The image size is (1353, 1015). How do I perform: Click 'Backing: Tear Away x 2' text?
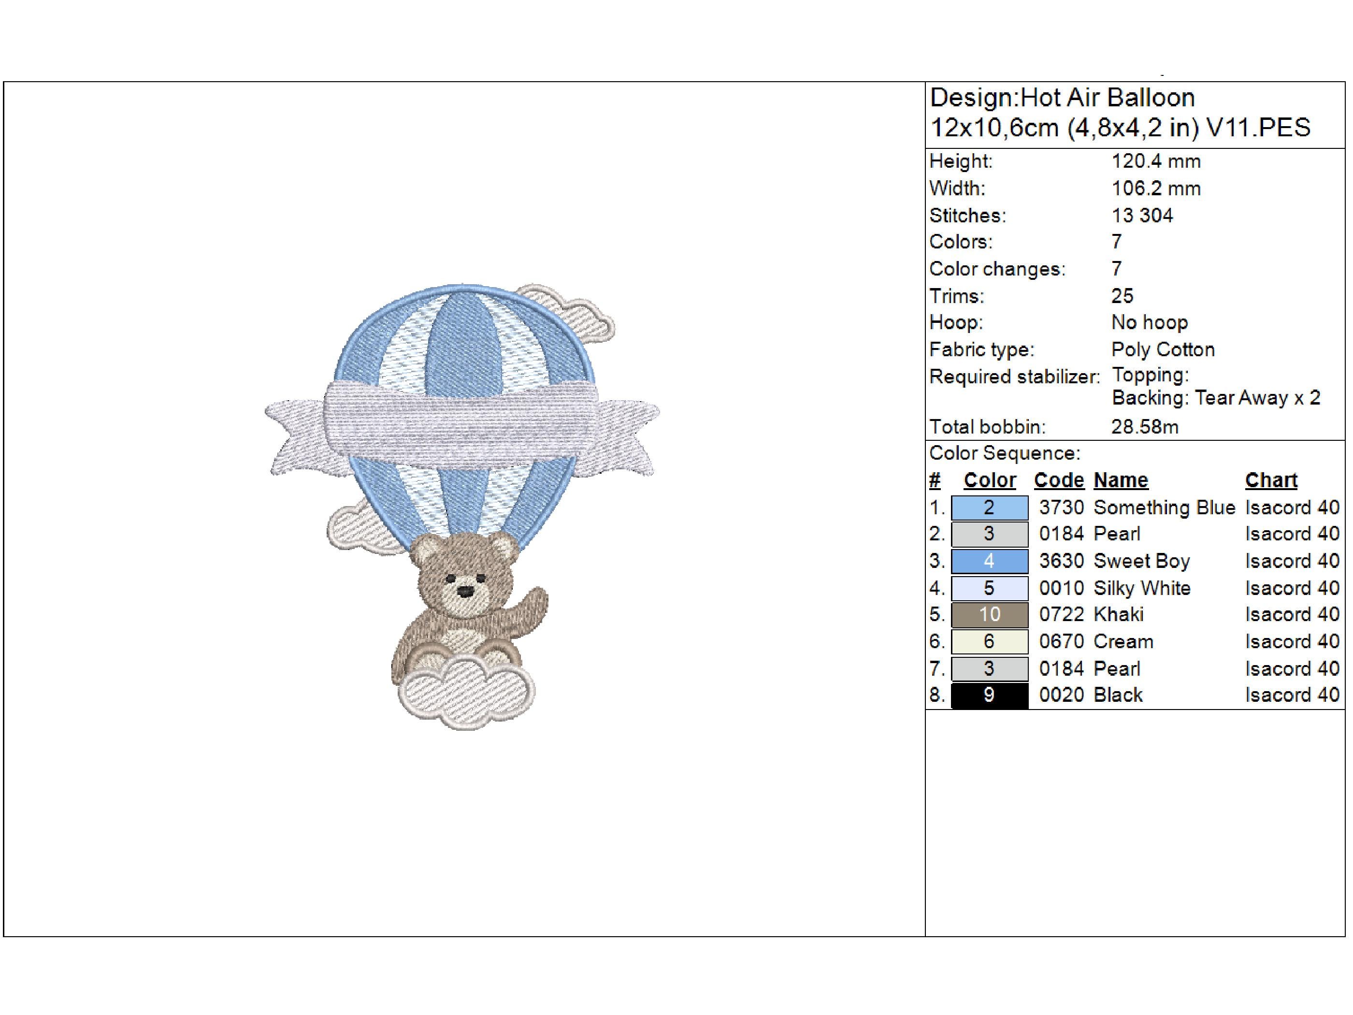(x=1216, y=398)
